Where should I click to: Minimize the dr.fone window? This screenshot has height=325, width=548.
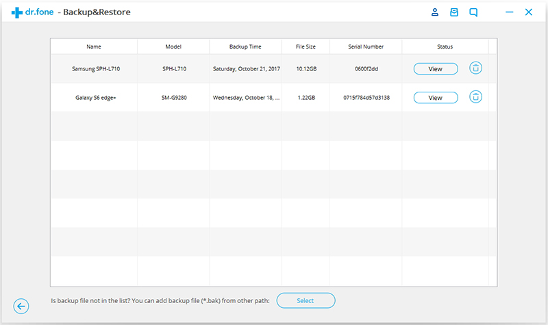click(510, 12)
